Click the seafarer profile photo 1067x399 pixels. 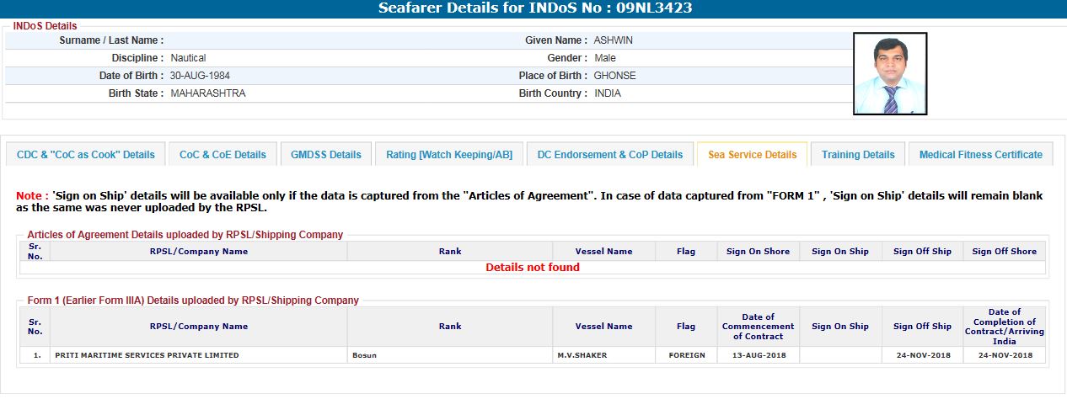click(890, 74)
